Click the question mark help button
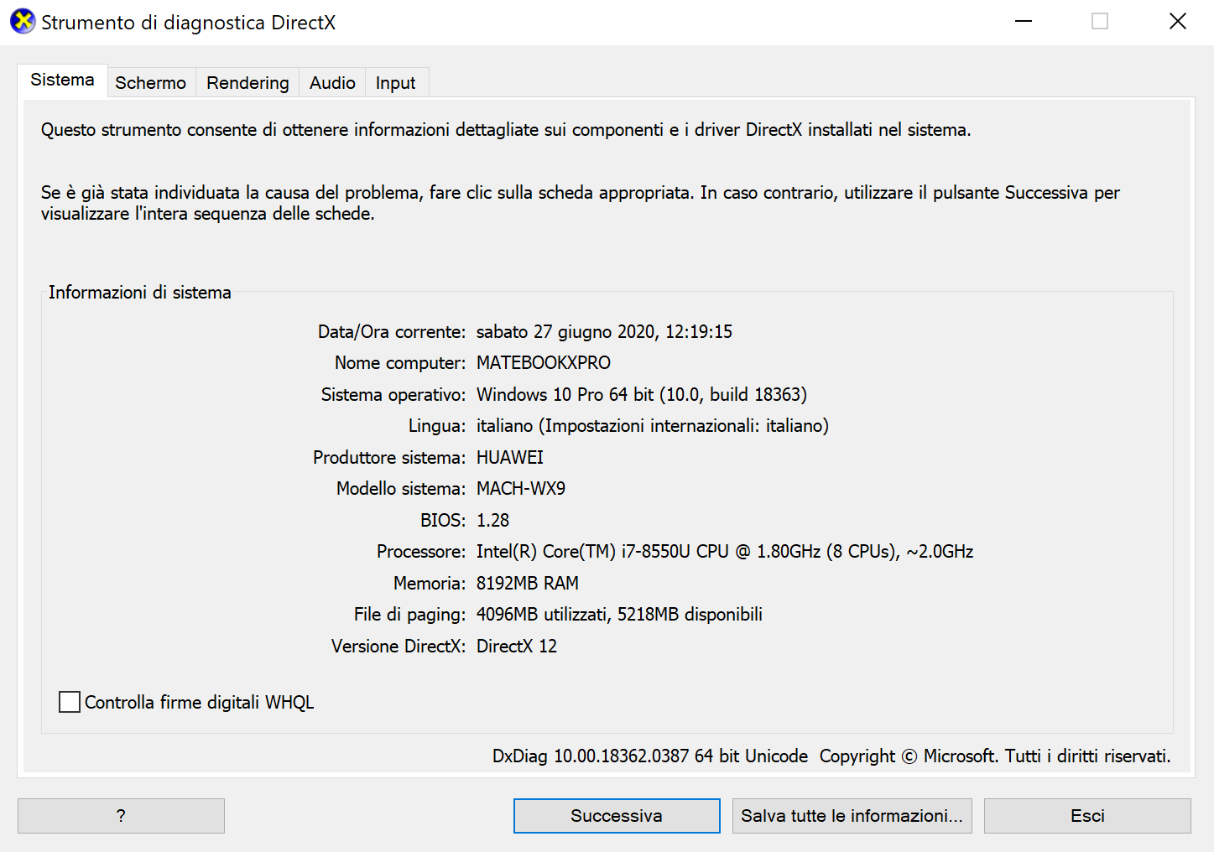Screen dimensions: 1214x852 [121, 816]
